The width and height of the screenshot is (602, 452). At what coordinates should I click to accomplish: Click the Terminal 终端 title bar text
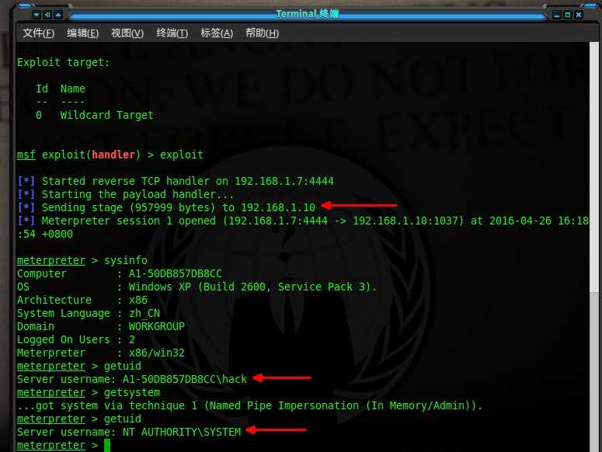coord(308,14)
